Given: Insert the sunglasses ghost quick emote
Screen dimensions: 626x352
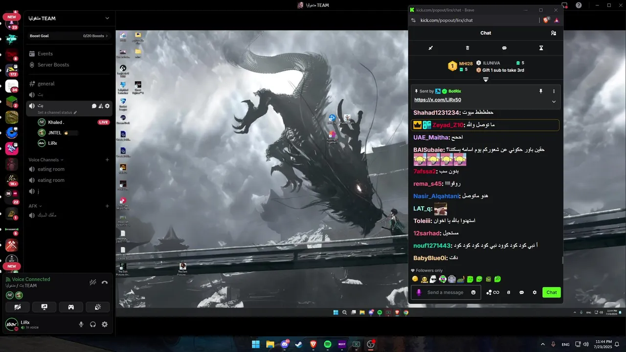Looking at the screenshot, I should click(x=433, y=279).
